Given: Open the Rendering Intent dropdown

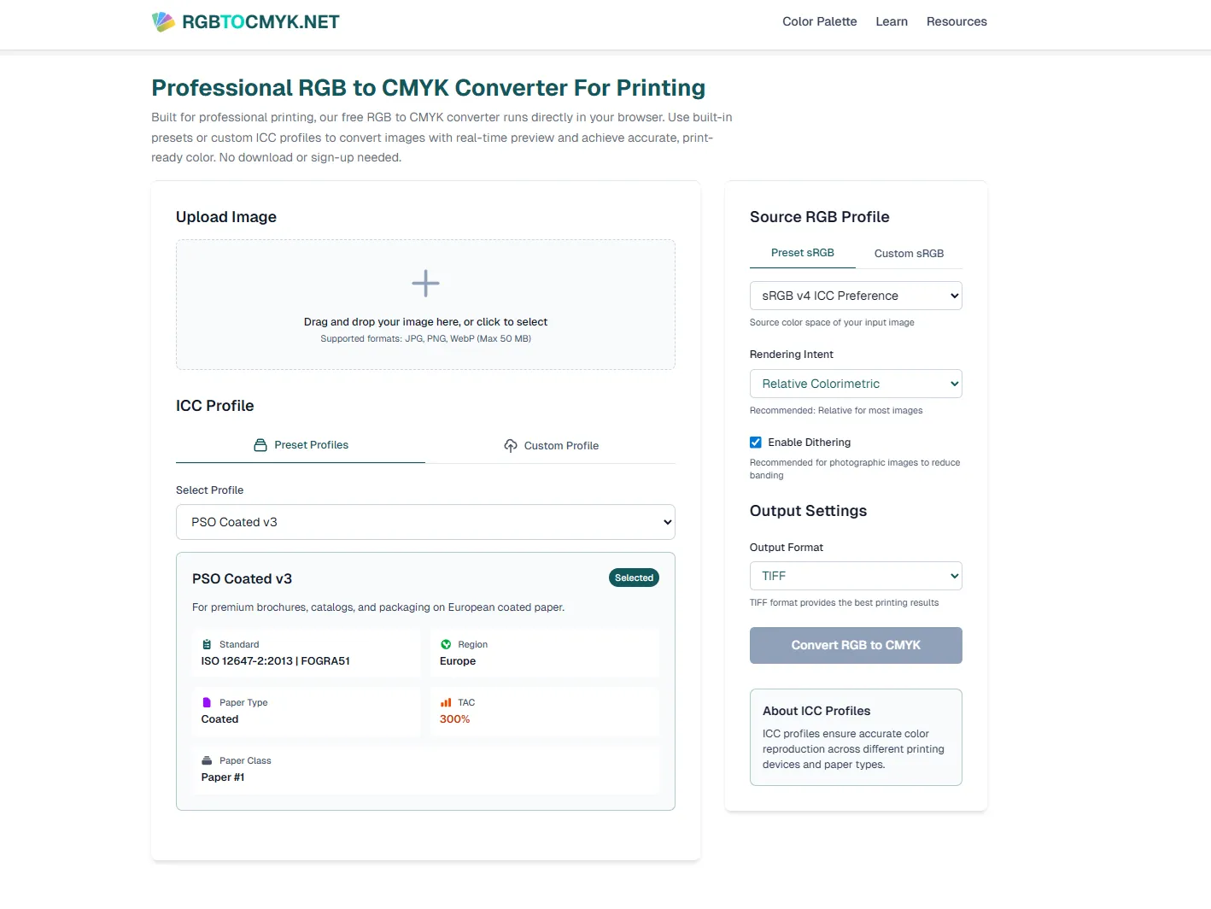Looking at the screenshot, I should [x=856, y=384].
